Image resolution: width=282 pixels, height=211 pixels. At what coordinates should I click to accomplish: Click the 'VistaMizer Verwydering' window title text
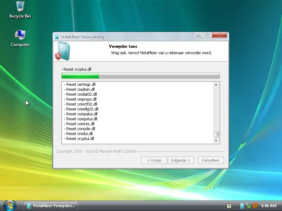click(x=82, y=37)
